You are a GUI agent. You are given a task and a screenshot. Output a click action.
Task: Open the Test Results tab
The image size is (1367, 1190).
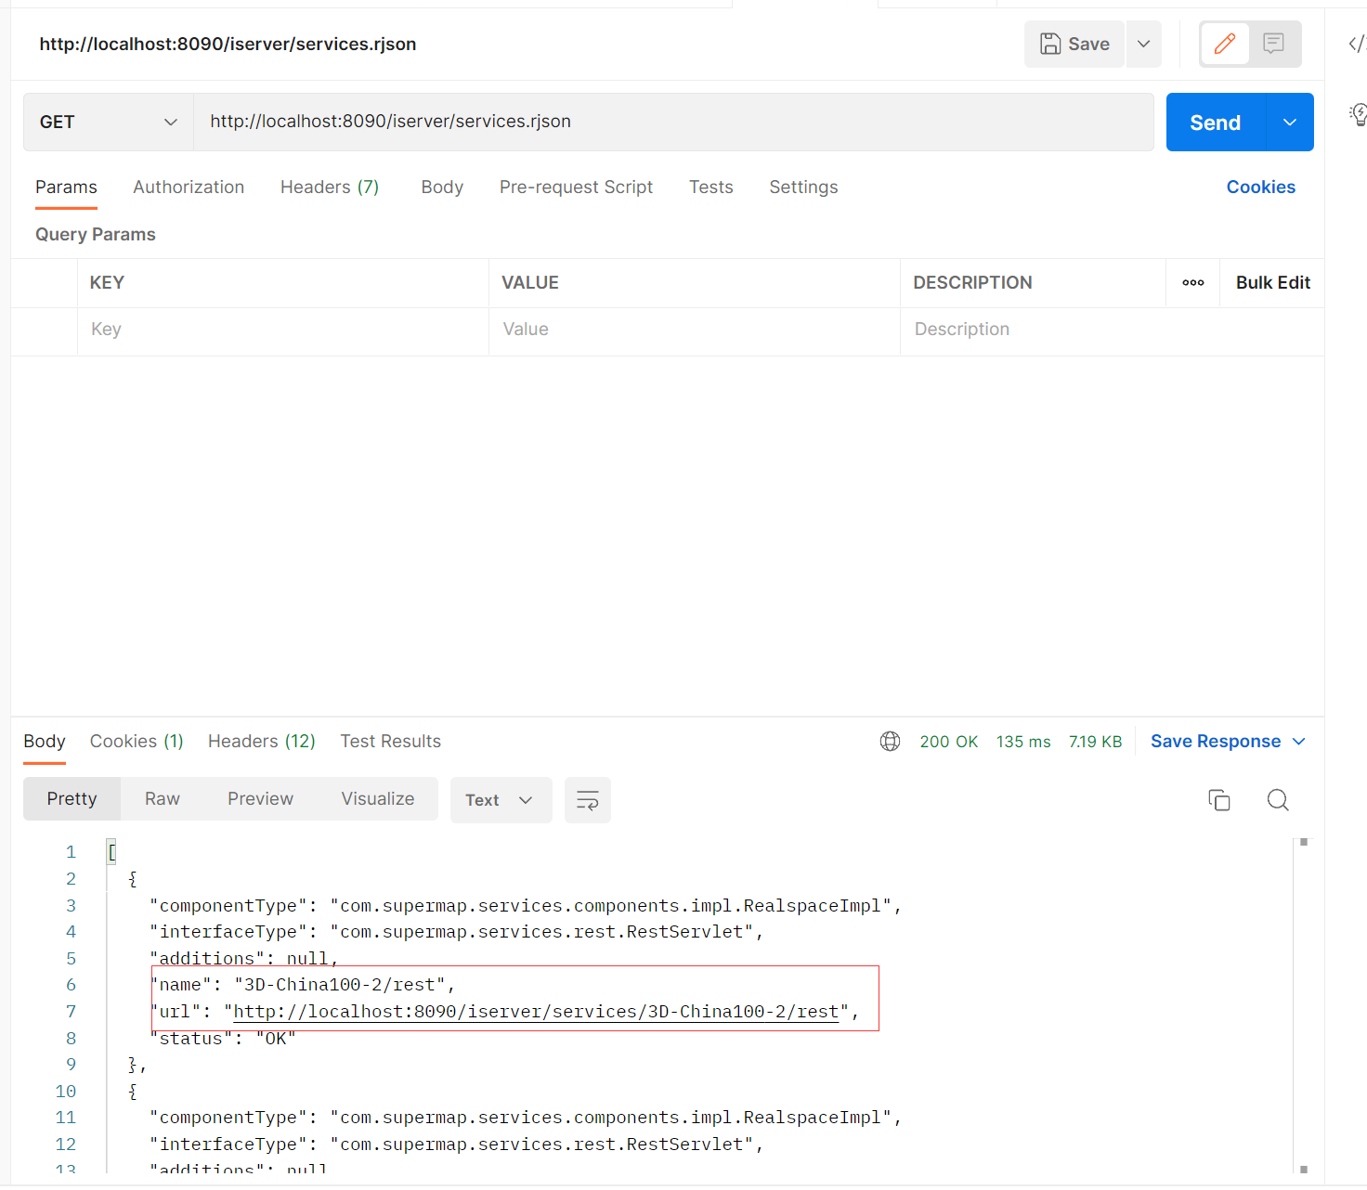(x=390, y=742)
